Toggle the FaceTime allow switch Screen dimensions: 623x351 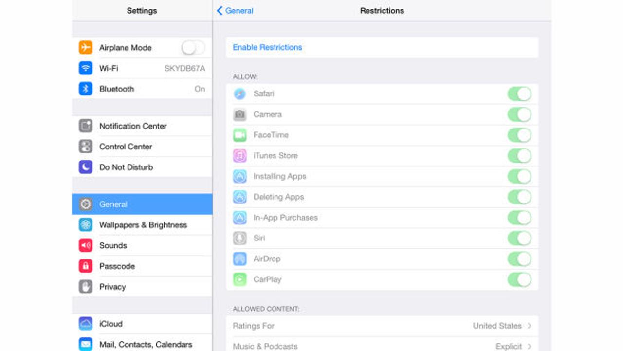[519, 135]
